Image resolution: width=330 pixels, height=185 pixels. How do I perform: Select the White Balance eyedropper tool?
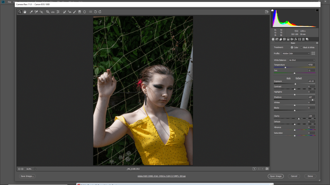click(x=31, y=12)
